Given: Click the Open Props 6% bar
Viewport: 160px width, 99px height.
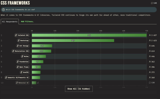Looking at the screenshot, I should (36, 67).
